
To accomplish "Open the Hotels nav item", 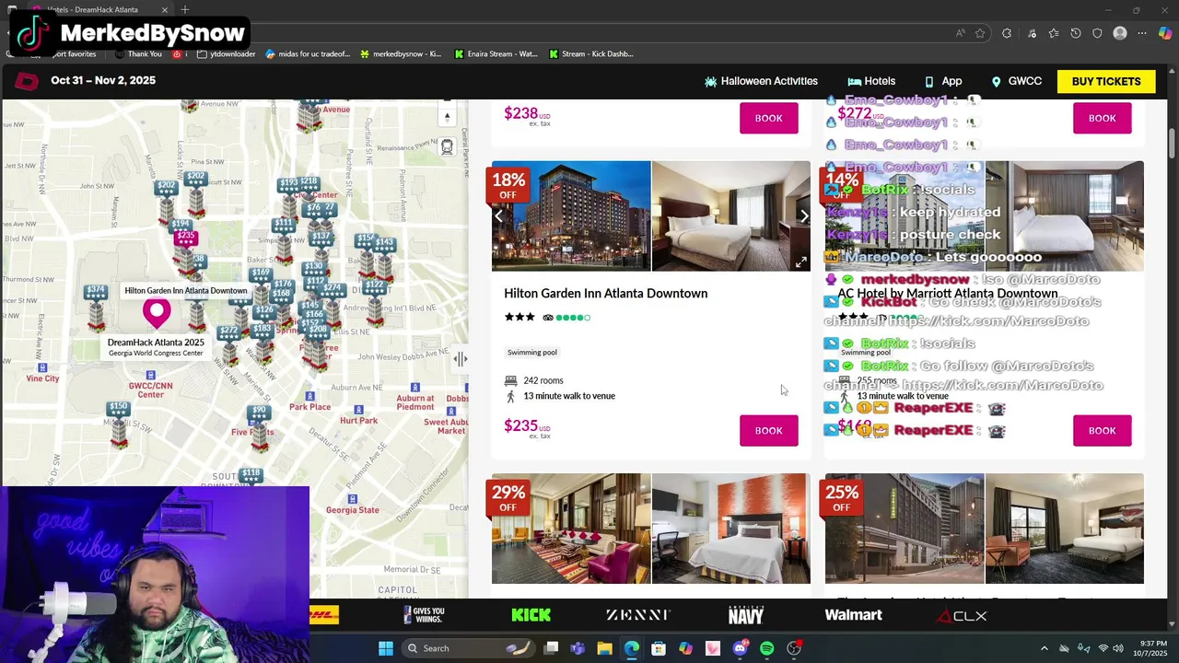I will [x=871, y=81].
